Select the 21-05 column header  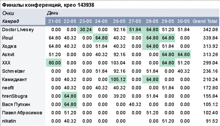[54, 21]
